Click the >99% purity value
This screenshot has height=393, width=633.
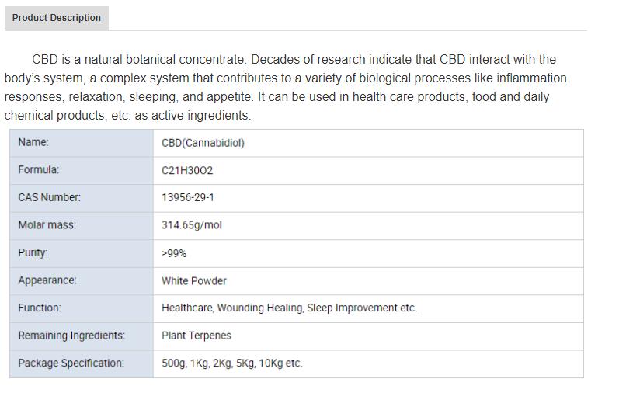[174, 253]
